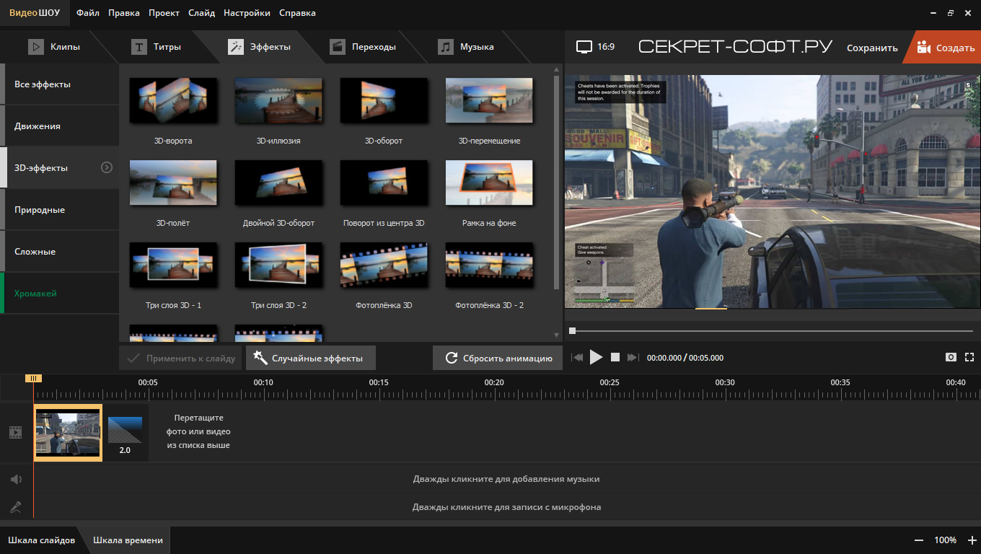
Task: Click the ВидеоШОУ logo
Action: 34,13
